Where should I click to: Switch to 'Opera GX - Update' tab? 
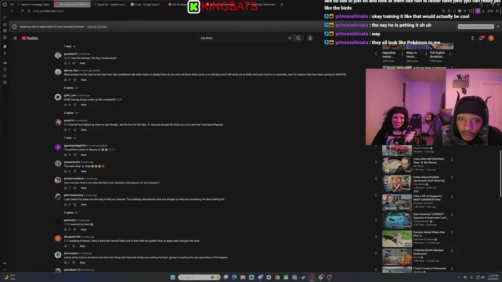pos(110,4)
